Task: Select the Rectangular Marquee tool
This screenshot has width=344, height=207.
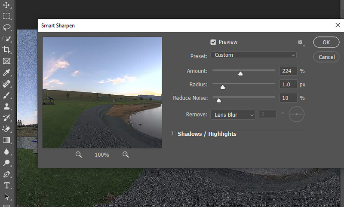Action: pos(7,16)
